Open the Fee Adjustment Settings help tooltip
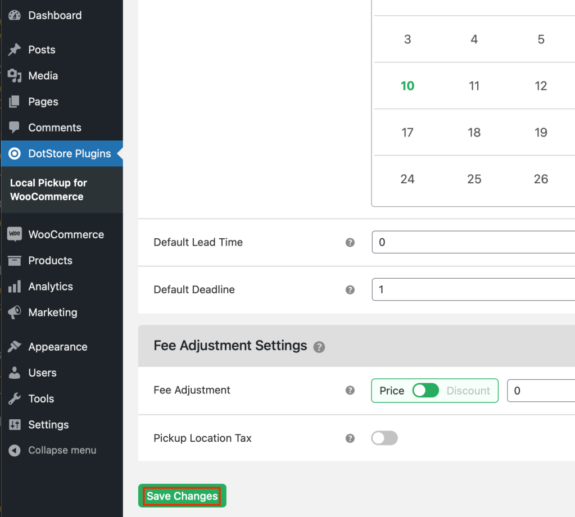The width and height of the screenshot is (575, 517). tap(319, 347)
